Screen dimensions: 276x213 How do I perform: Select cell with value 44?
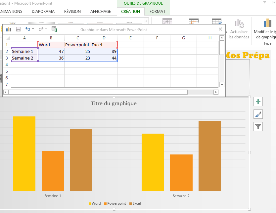coord(104,58)
